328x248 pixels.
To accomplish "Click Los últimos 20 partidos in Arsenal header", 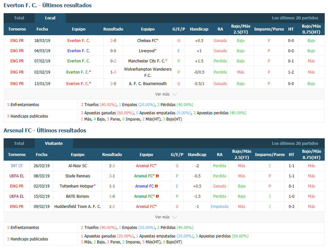I will point(295,144).
